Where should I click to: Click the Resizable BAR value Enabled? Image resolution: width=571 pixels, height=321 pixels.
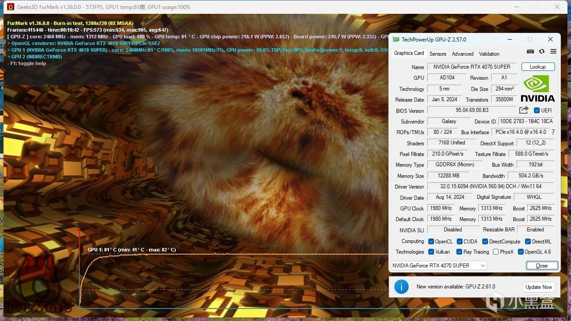click(x=535, y=230)
